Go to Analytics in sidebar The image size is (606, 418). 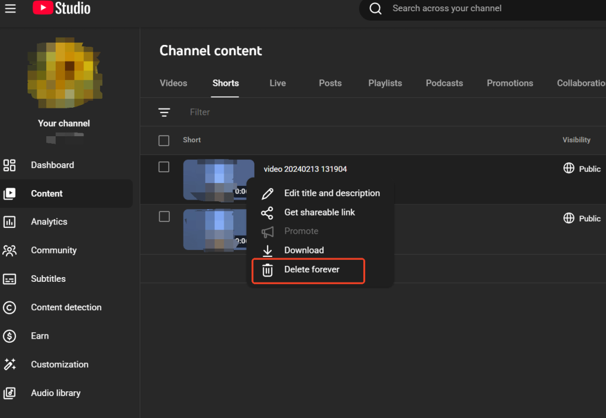[49, 222]
